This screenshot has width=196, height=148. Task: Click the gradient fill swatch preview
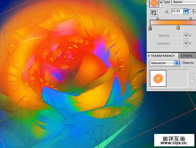153,3
